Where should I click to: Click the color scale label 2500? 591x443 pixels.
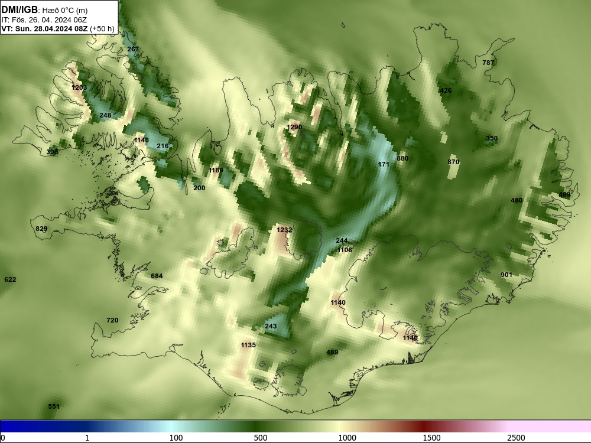click(516, 438)
